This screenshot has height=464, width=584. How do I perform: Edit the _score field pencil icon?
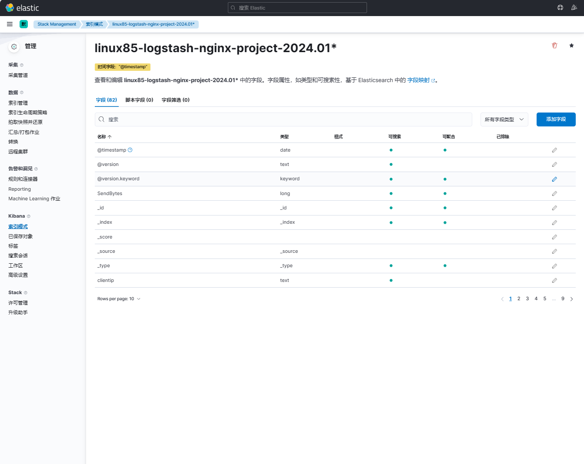[554, 237]
